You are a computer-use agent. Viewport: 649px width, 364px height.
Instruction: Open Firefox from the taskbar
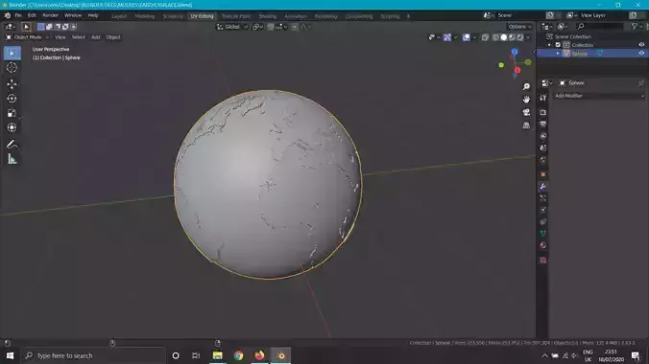point(259,355)
